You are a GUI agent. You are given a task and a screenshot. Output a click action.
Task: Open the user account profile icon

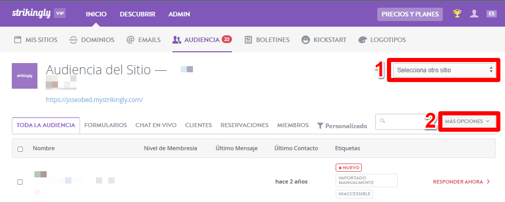point(474,13)
